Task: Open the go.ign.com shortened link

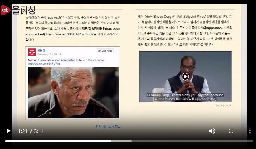Action: 44,64
